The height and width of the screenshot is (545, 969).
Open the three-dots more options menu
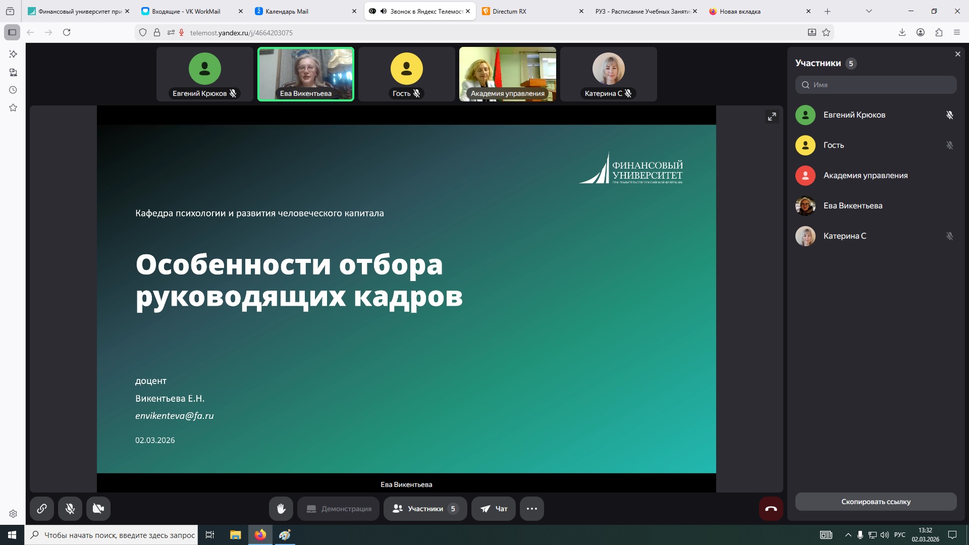pos(531,509)
